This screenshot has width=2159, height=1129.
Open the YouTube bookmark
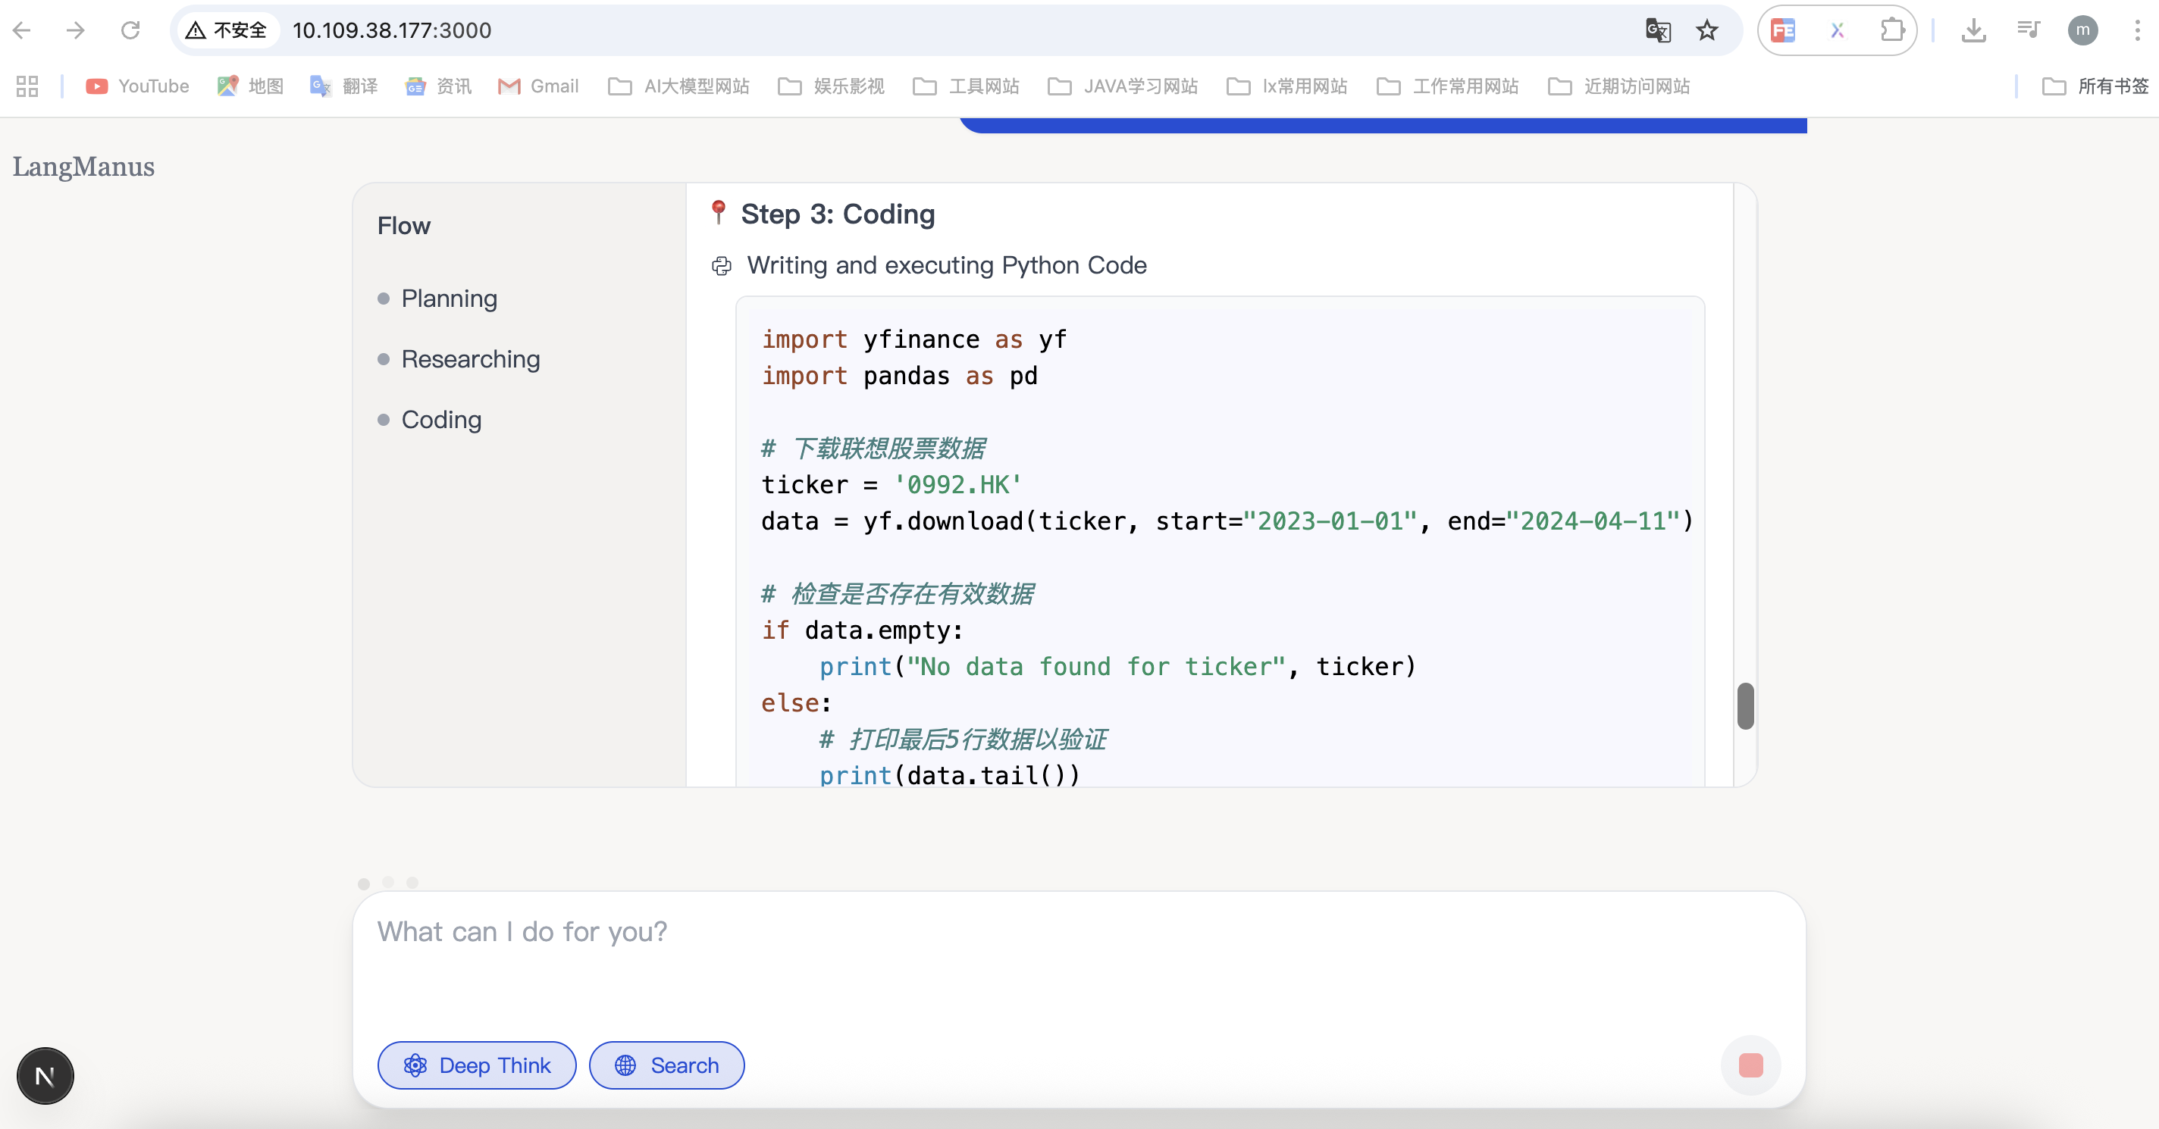pyautogui.click(x=137, y=86)
